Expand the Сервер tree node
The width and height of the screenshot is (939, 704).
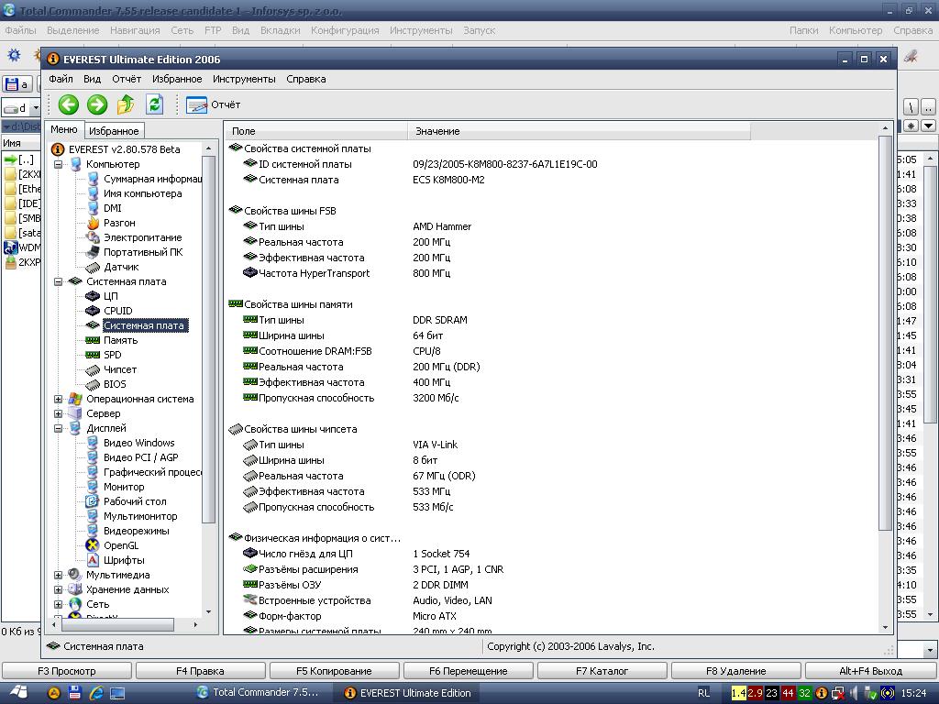[58, 413]
